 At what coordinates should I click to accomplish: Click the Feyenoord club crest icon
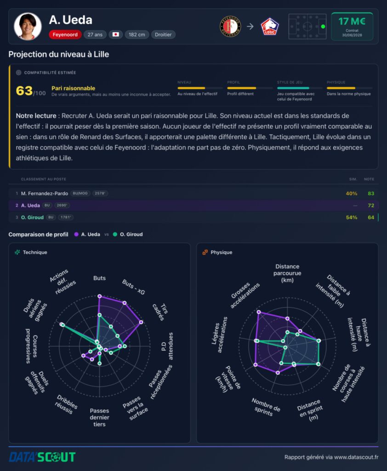(230, 26)
